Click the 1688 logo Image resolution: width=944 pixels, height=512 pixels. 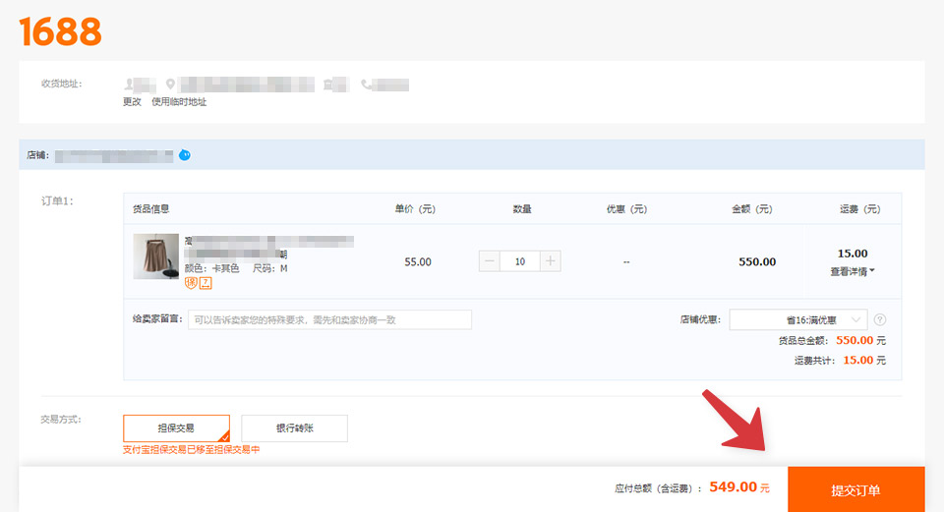(60, 31)
